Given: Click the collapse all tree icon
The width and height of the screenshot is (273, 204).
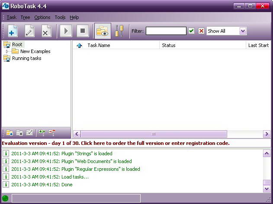Looking at the screenshot, I should 52,132.
